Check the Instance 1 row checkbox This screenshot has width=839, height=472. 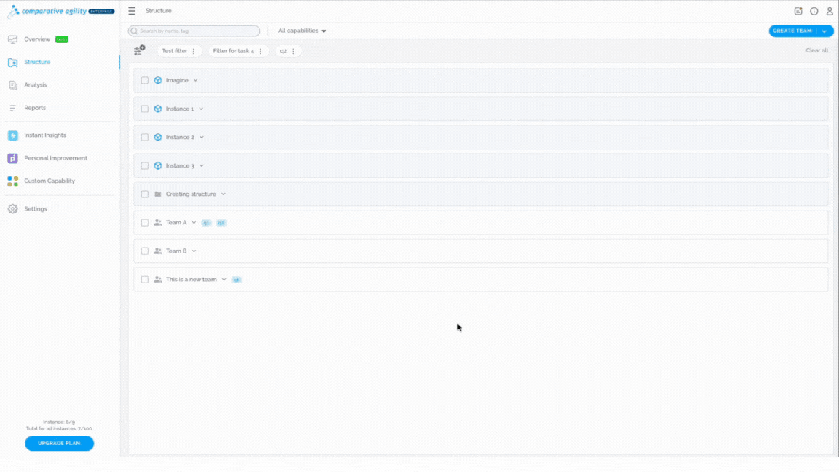coord(144,109)
